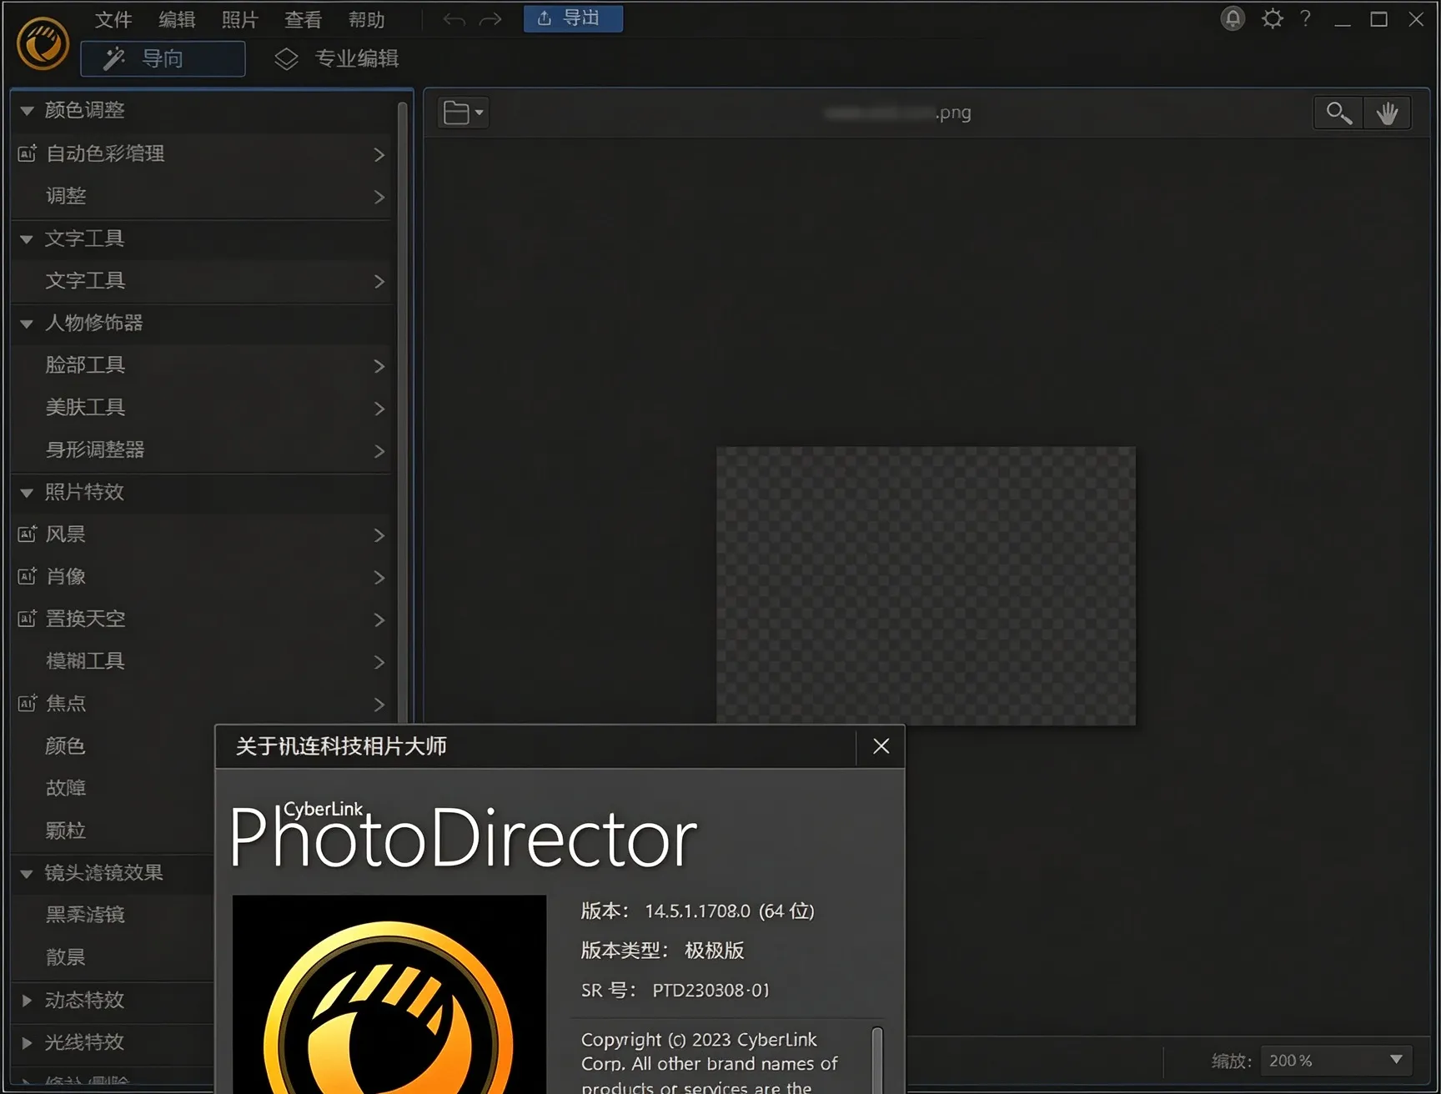Open the 模糊工具 item
Viewport: 1441px width, 1094px height.
click(x=201, y=661)
